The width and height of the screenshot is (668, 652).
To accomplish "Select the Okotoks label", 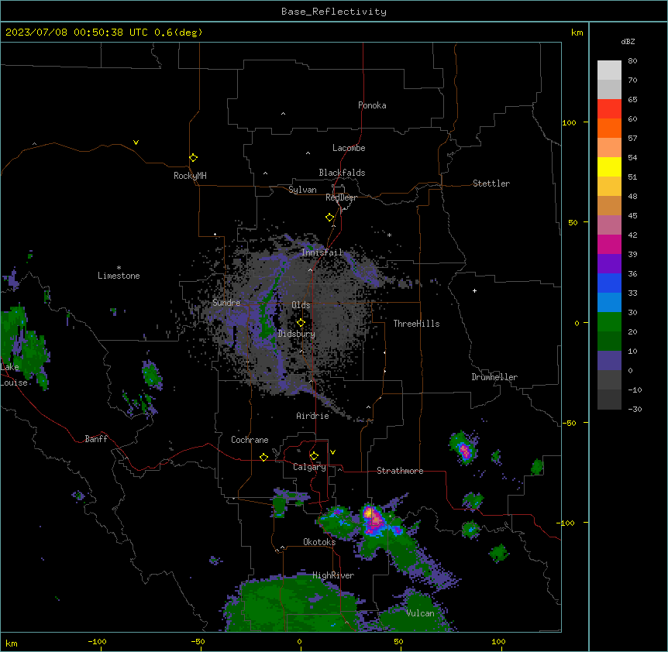I will point(319,542).
